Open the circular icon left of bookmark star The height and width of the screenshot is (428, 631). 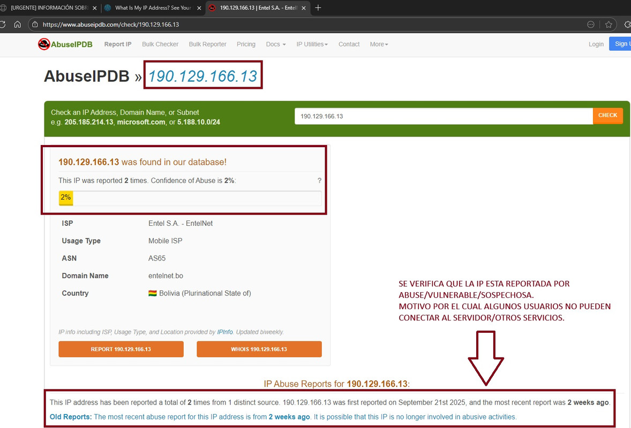[590, 25]
